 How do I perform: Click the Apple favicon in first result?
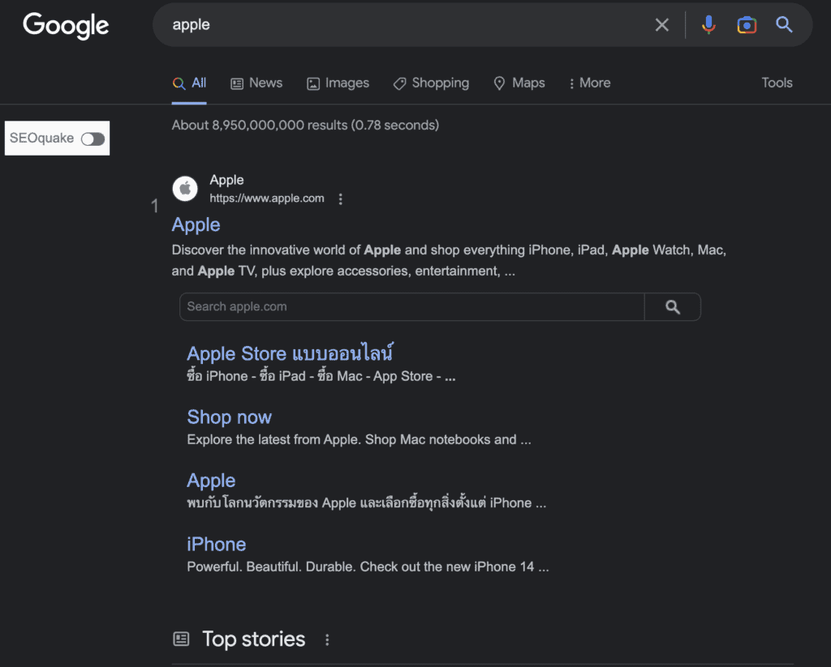[185, 189]
